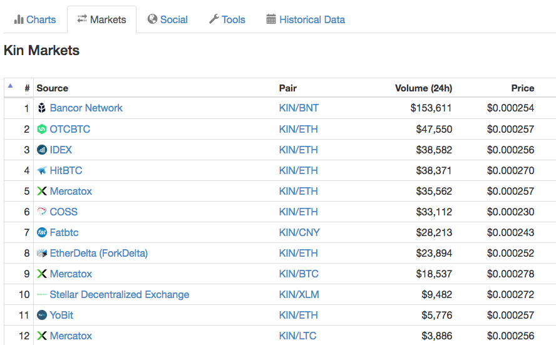556x345 pixels.
Task: Select the $47,550 volume cell
Action: 434,129
